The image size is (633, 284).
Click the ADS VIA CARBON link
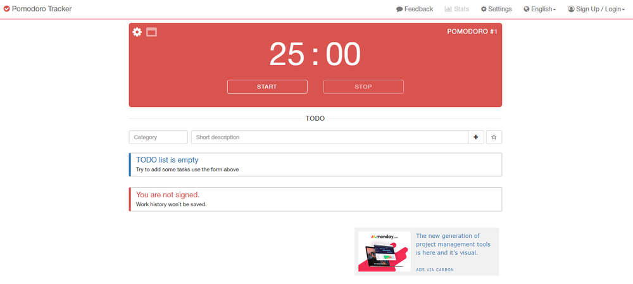[x=435, y=269]
